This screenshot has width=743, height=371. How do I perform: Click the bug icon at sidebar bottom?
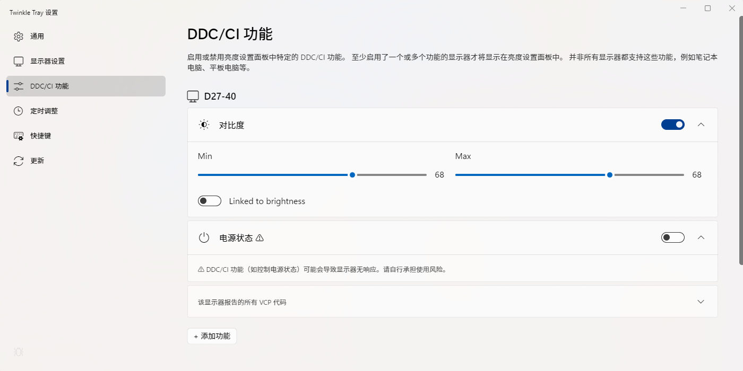[x=19, y=352]
